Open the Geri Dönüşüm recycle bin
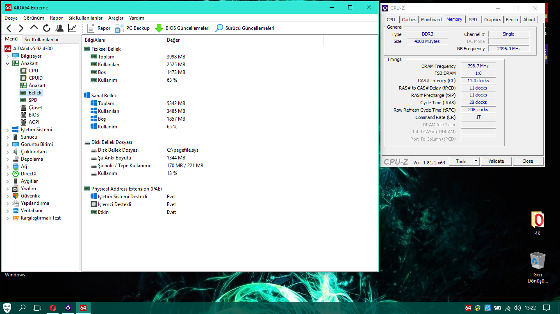Viewport: 560px width, 314px height. 537,268
